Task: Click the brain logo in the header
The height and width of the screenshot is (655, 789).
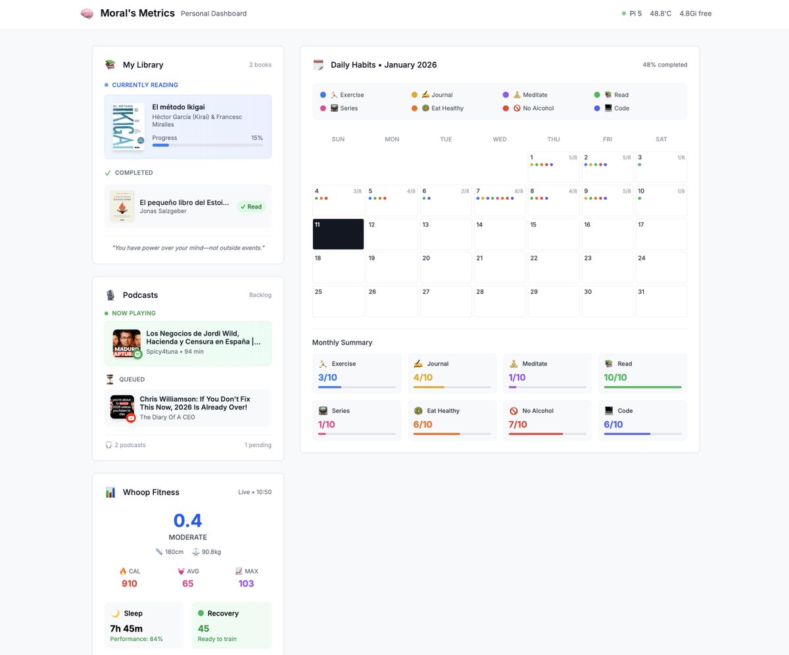Action: click(87, 13)
